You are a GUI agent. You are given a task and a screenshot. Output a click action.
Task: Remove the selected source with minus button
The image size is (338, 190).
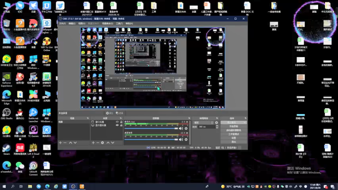point(98,143)
